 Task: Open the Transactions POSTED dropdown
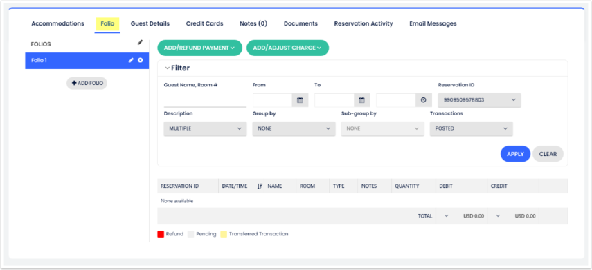[472, 128]
